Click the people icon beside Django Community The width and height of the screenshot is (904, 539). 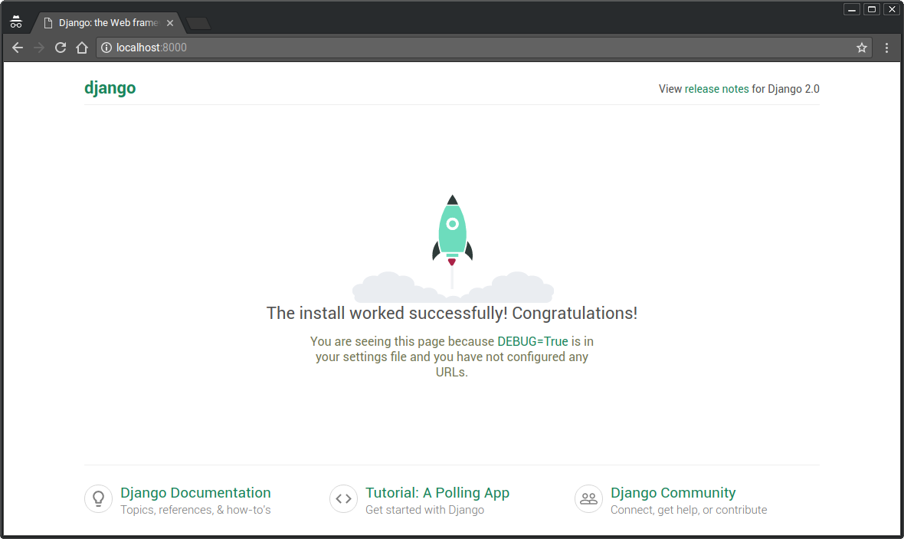click(588, 498)
